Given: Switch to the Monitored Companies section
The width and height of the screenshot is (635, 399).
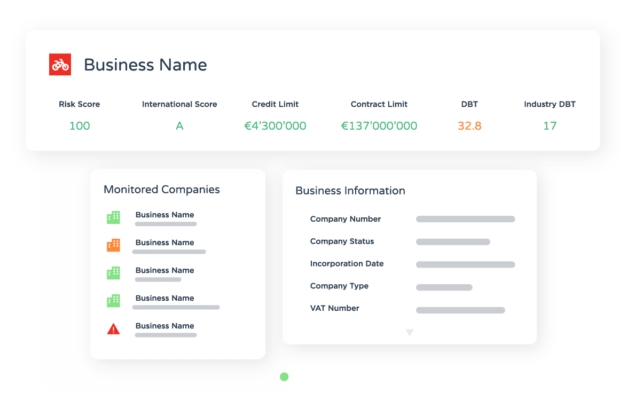Looking at the screenshot, I should coord(161,190).
